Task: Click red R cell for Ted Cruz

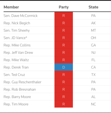Action: (64, 75)
